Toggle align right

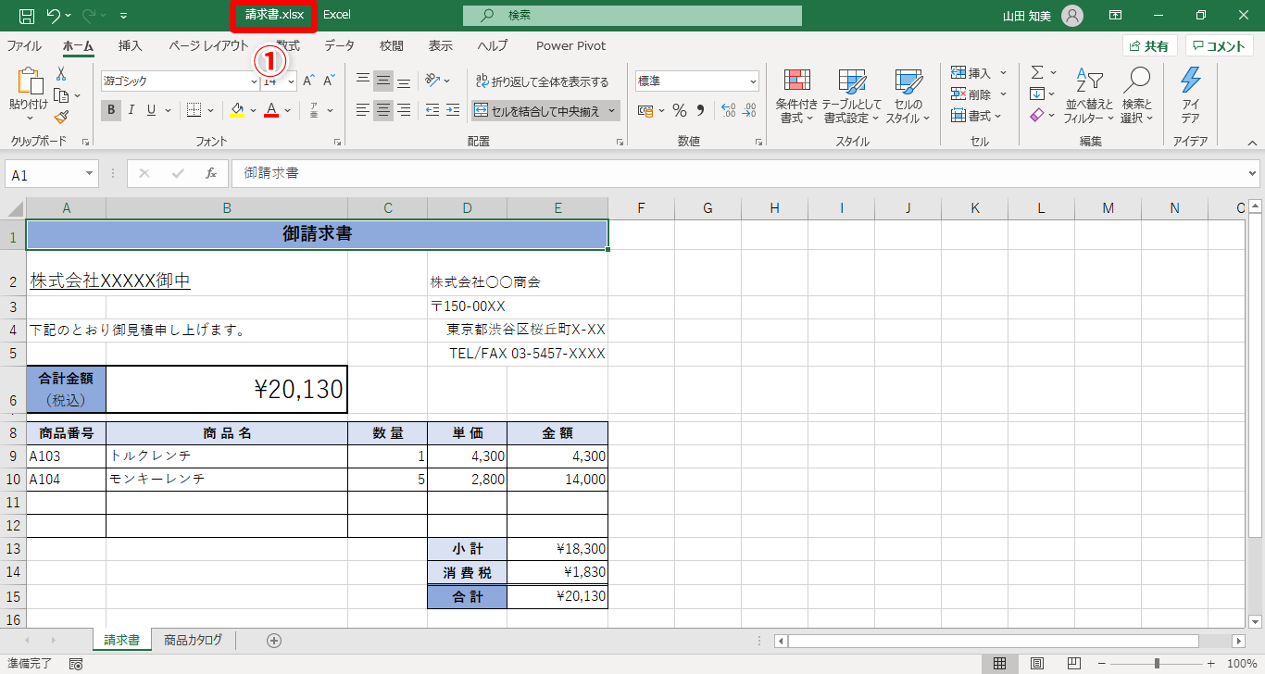pyautogui.click(x=404, y=111)
